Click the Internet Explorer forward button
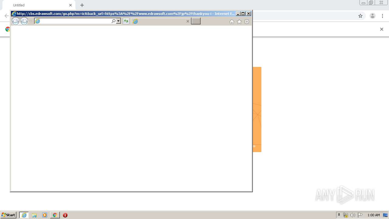 pyautogui.click(x=24, y=21)
